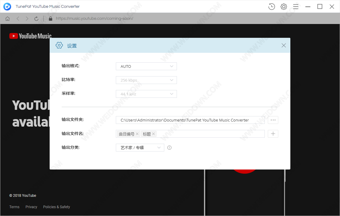The height and width of the screenshot is (216, 340).
Task: Reload the page icon
Action: click(36, 19)
